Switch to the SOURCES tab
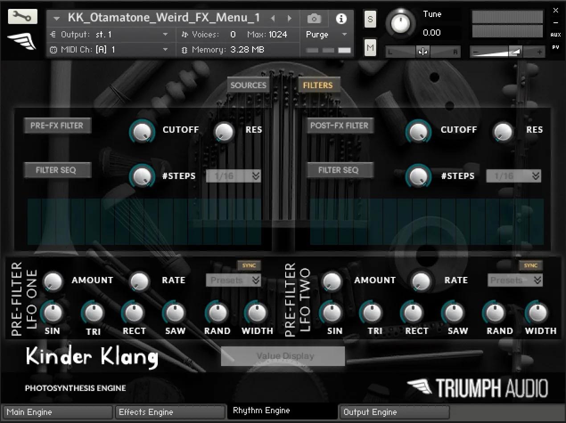Screen dimensions: 566x423 248,85
